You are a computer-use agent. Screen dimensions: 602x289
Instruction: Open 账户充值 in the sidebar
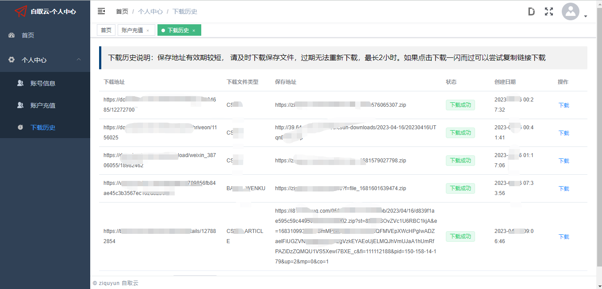42,105
